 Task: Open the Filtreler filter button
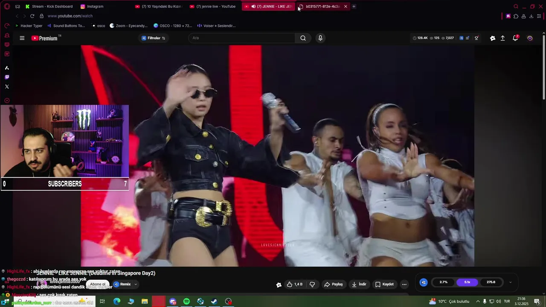coord(153,38)
